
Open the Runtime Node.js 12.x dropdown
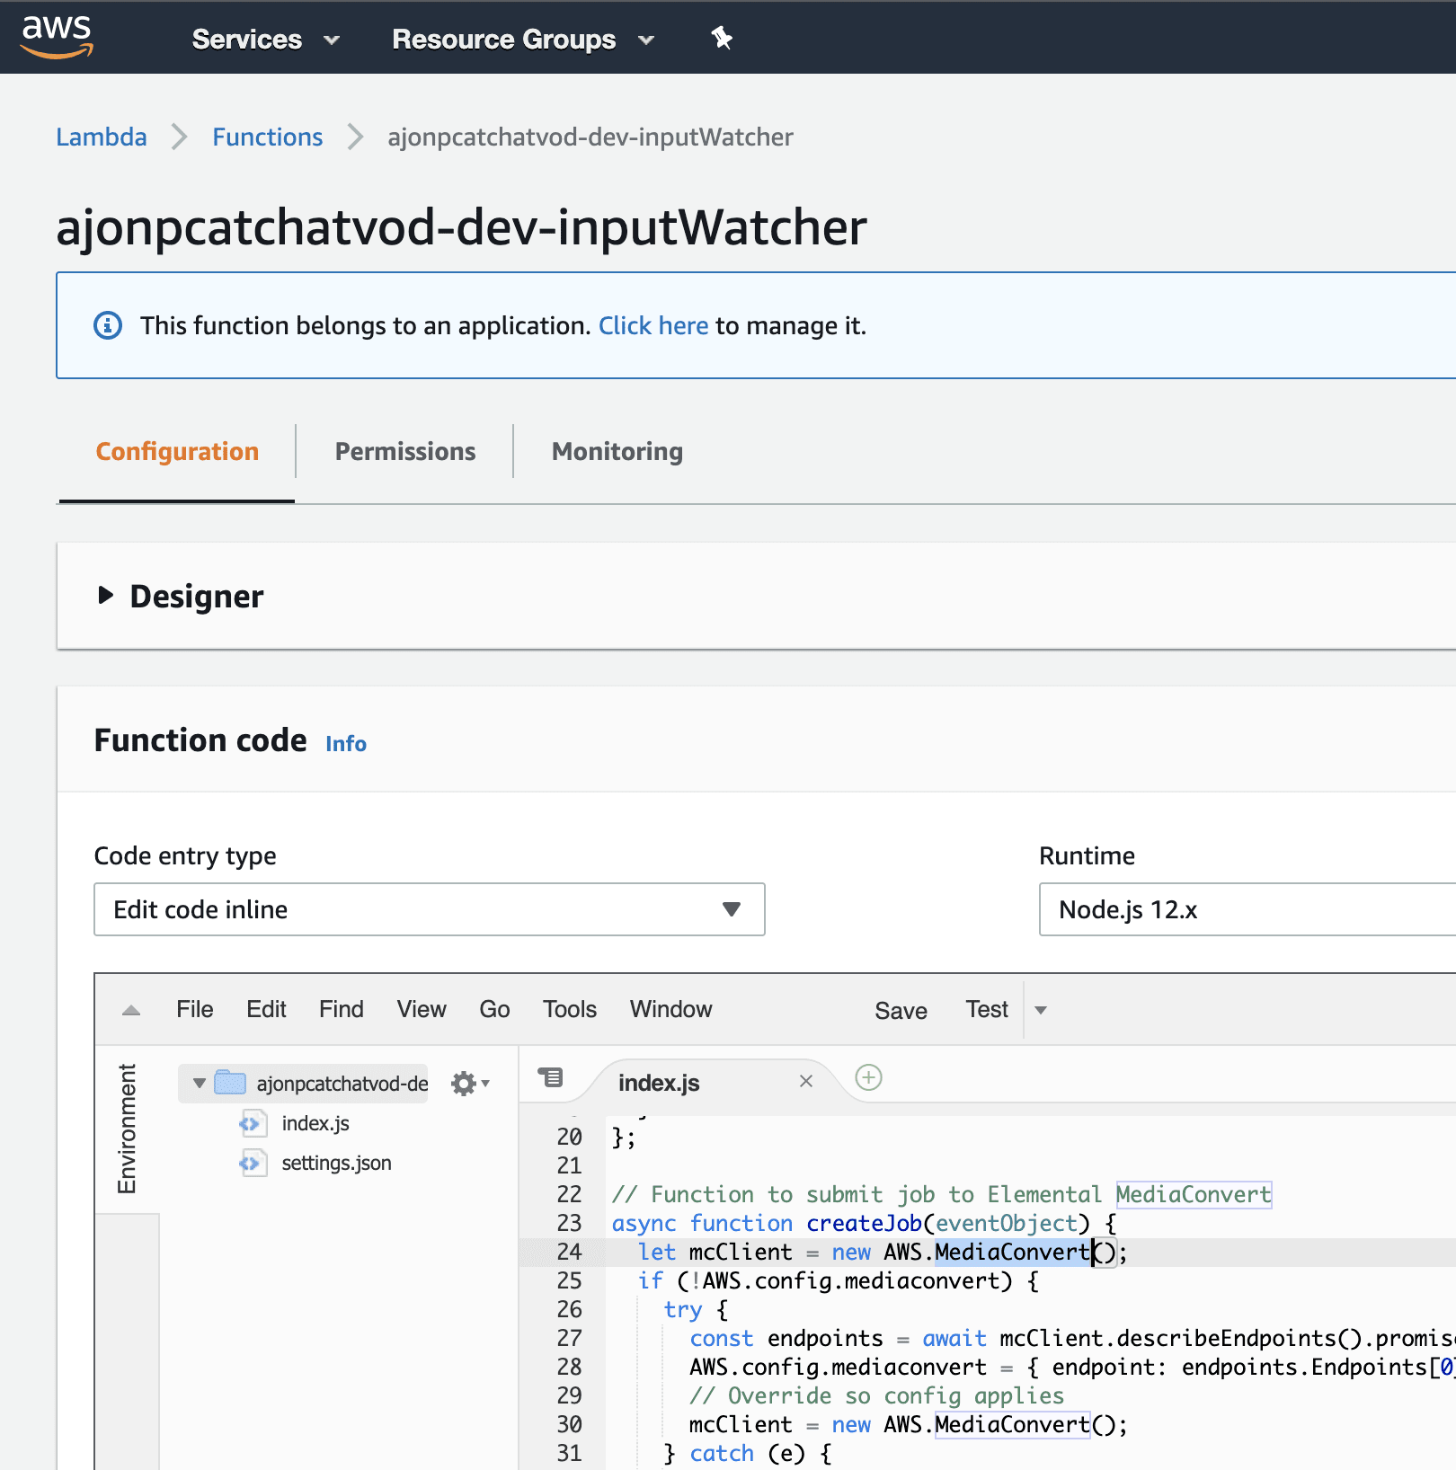click(x=1247, y=909)
